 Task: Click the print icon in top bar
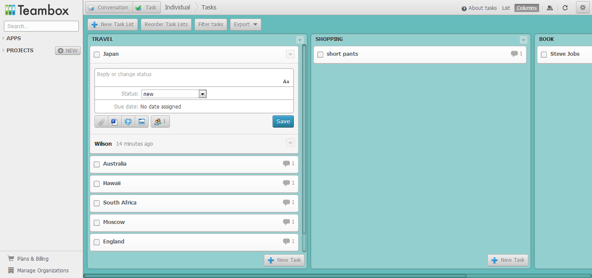tap(550, 8)
